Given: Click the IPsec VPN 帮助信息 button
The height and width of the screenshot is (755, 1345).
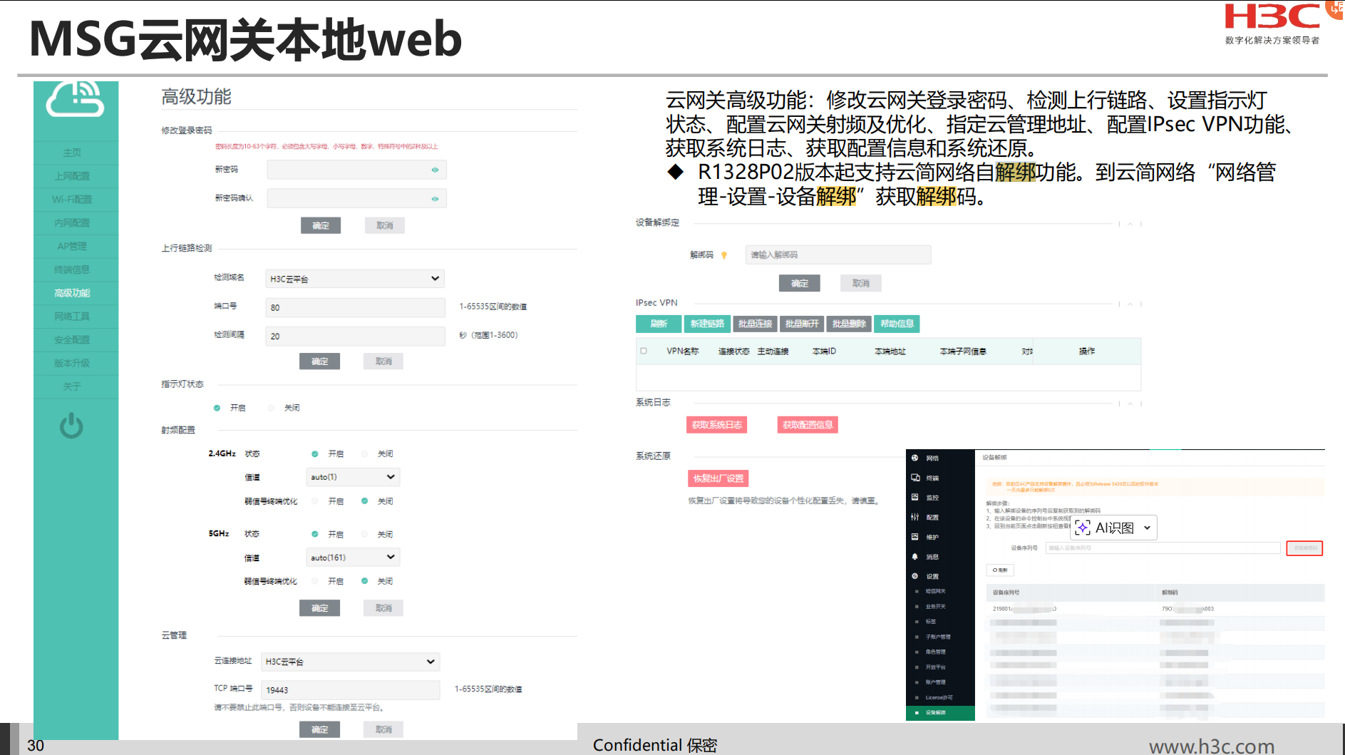Looking at the screenshot, I should (x=897, y=324).
